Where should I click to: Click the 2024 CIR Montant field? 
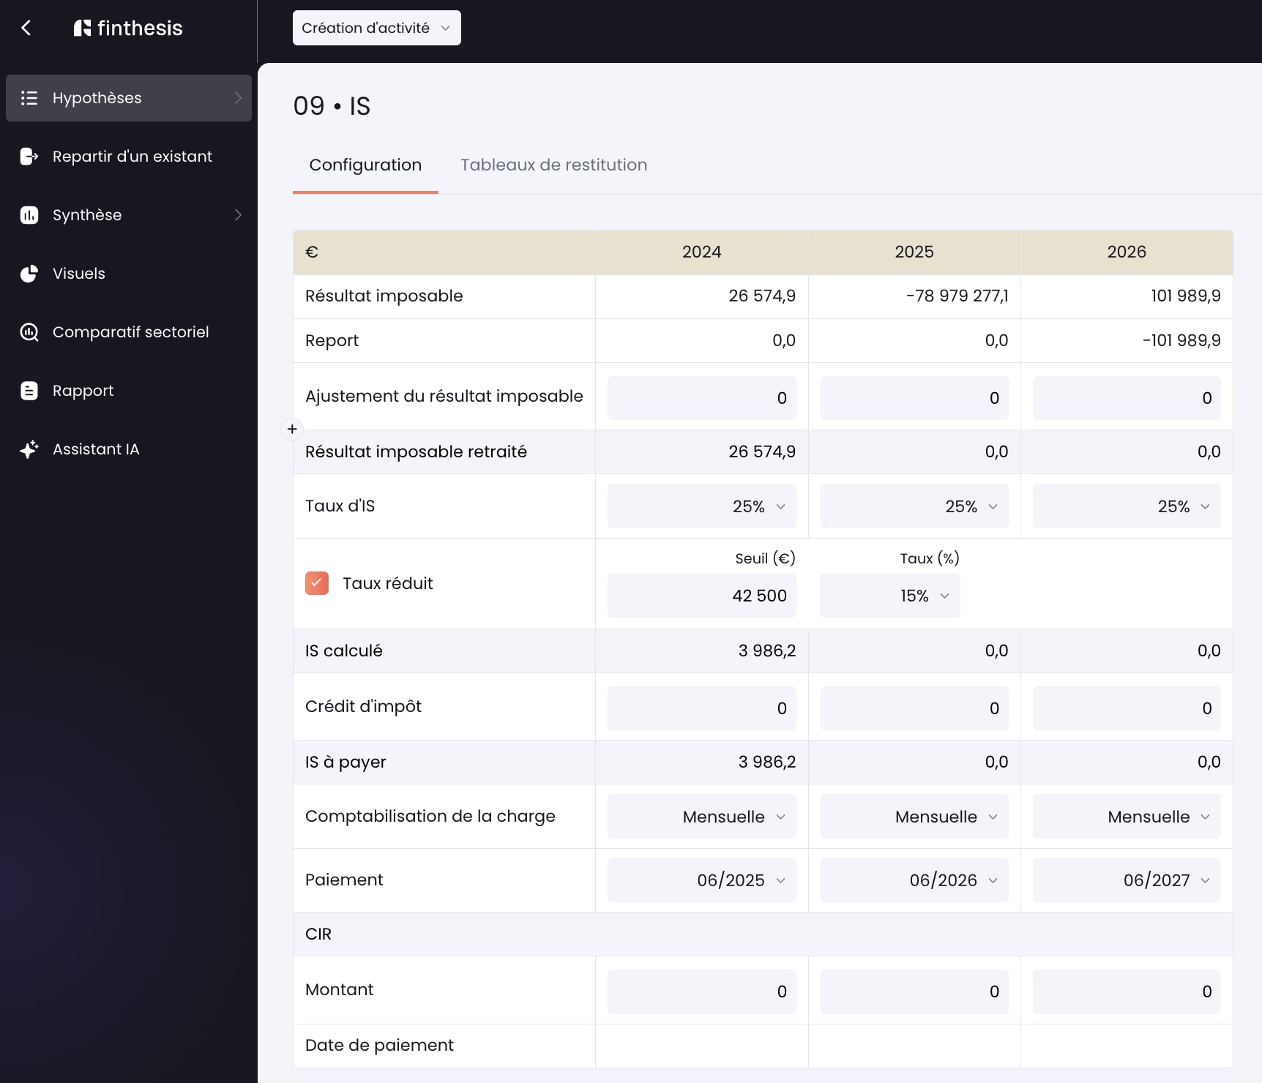tap(702, 992)
